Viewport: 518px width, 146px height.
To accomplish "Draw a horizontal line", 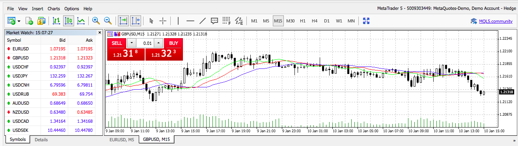I will click(190, 21).
